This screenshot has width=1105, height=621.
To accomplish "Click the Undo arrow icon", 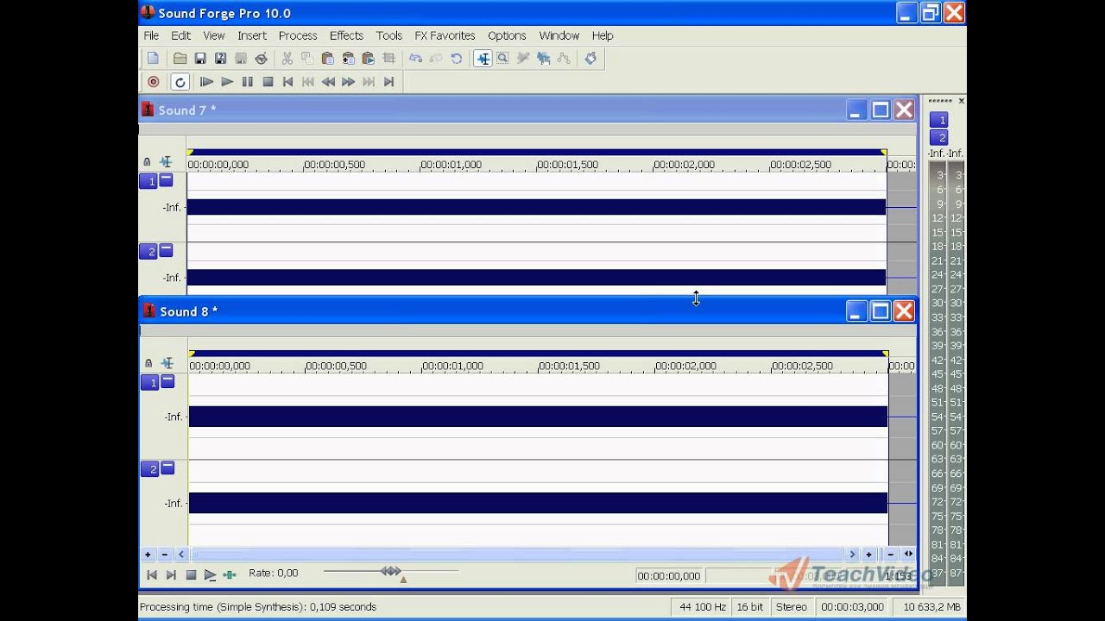I will (415, 59).
